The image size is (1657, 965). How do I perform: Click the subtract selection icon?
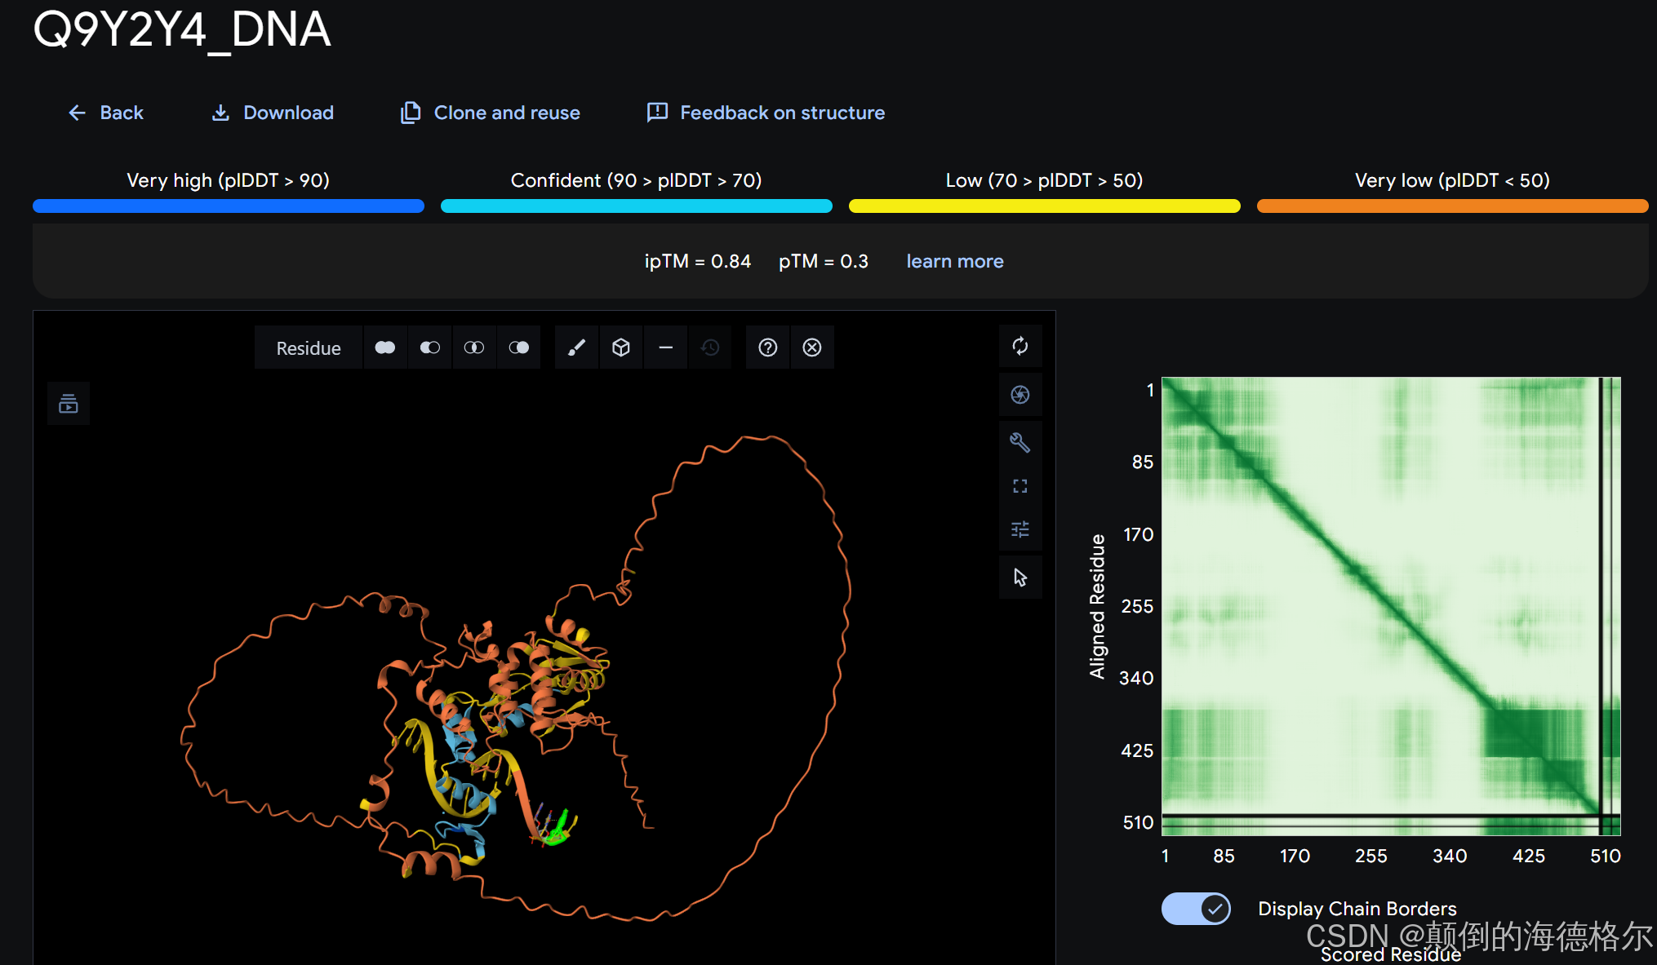(429, 348)
